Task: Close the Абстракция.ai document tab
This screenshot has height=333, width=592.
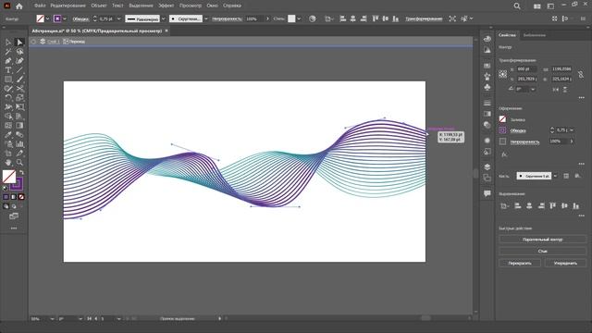Action: (x=166, y=31)
